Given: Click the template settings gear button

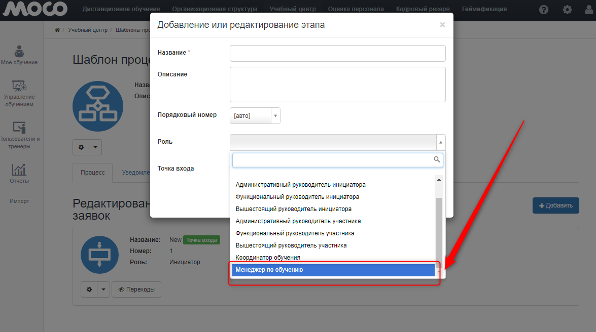Looking at the screenshot, I should (x=81, y=147).
